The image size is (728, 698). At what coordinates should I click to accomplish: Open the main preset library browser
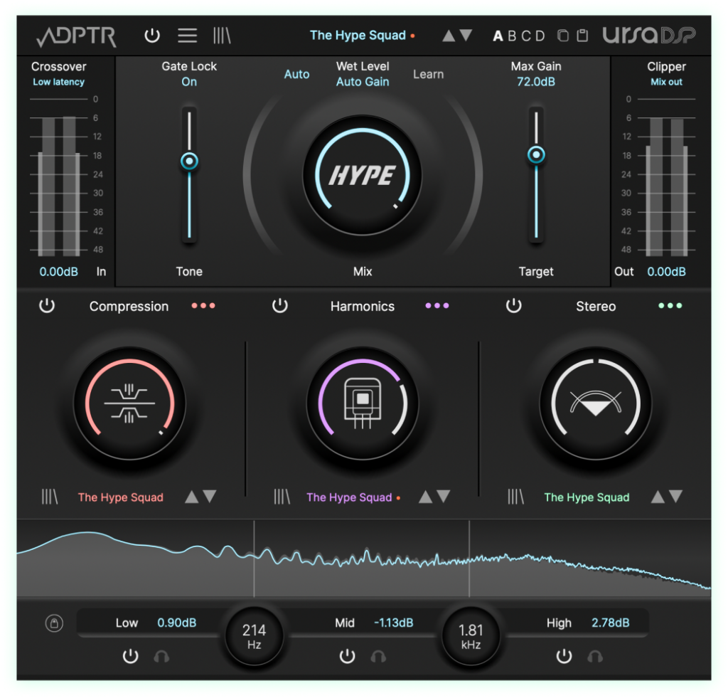pos(222,36)
